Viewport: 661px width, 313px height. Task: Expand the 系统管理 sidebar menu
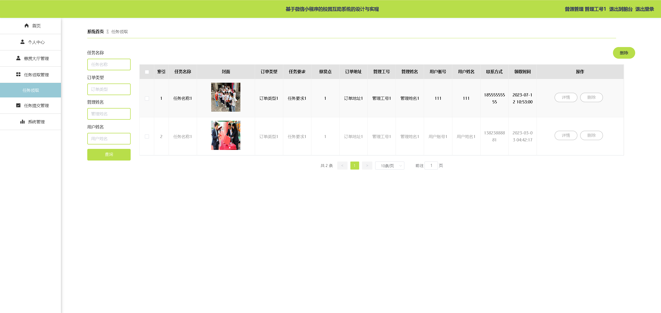(x=36, y=122)
